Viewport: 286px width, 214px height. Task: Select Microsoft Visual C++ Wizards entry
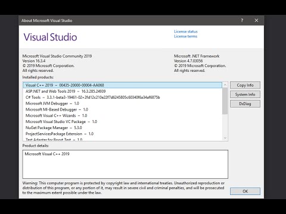[123, 115]
